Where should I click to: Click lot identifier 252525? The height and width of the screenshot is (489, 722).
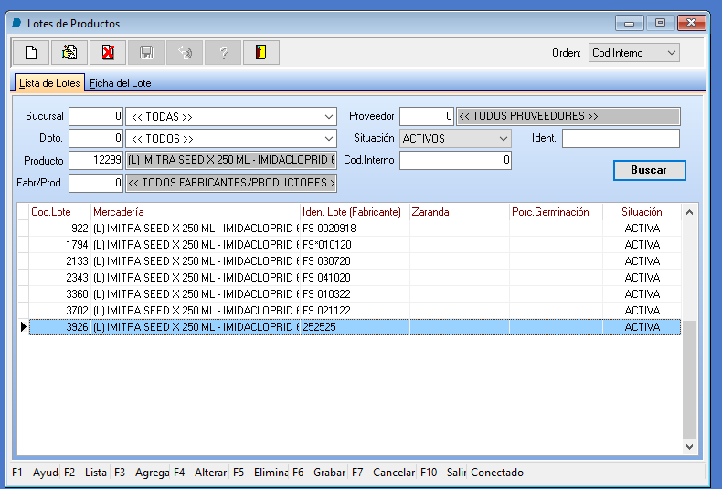pos(319,327)
